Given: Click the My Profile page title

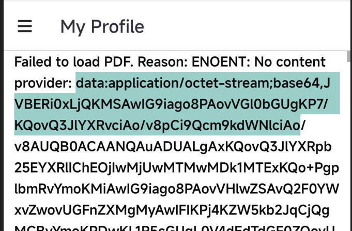Looking at the screenshot, I should tap(102, 27).
